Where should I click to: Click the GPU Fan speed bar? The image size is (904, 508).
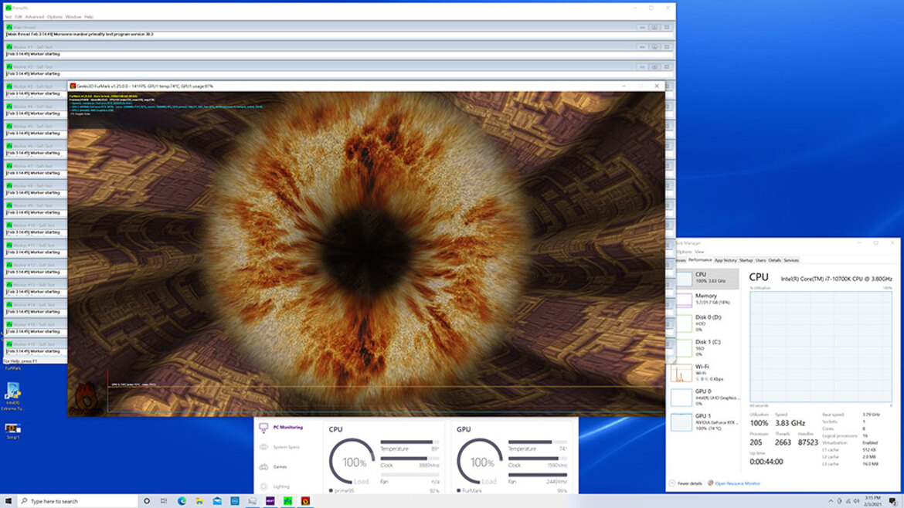pyautogui.click(x=537, y=475)
